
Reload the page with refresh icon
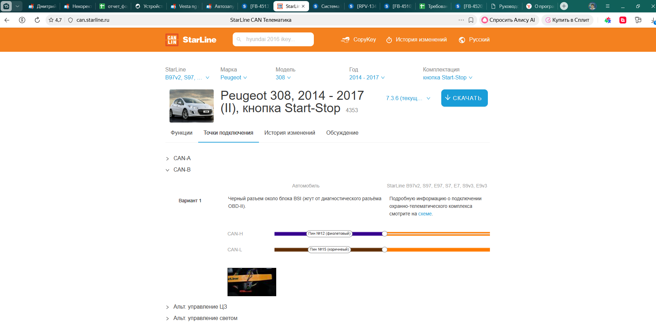[37, 20]
